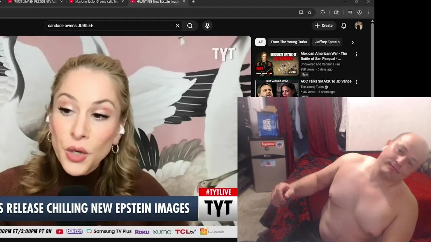Open the AOC Talks SMACK video thumbnail
Screen dimensions: 431x242
(x=277, y=88)
